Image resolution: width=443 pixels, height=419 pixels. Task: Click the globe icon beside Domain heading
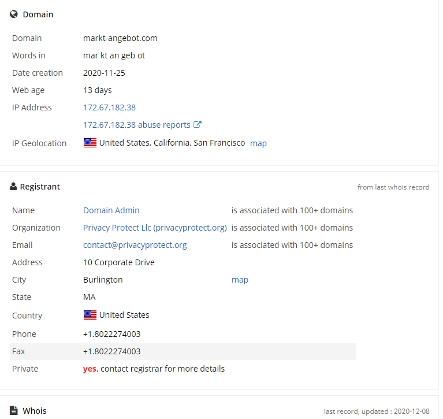[14, 14]
